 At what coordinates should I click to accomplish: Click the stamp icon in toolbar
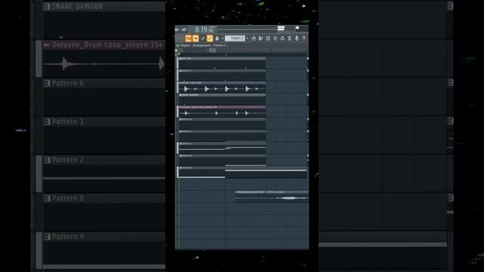(217, 39)
